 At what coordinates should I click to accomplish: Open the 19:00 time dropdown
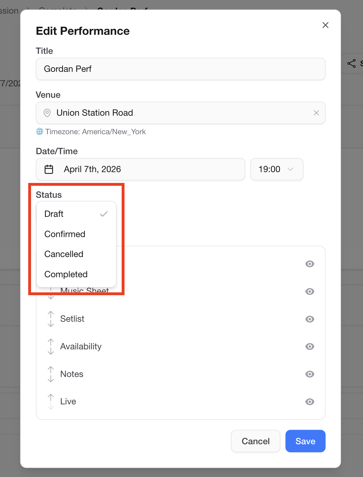(x=276, y=169)
